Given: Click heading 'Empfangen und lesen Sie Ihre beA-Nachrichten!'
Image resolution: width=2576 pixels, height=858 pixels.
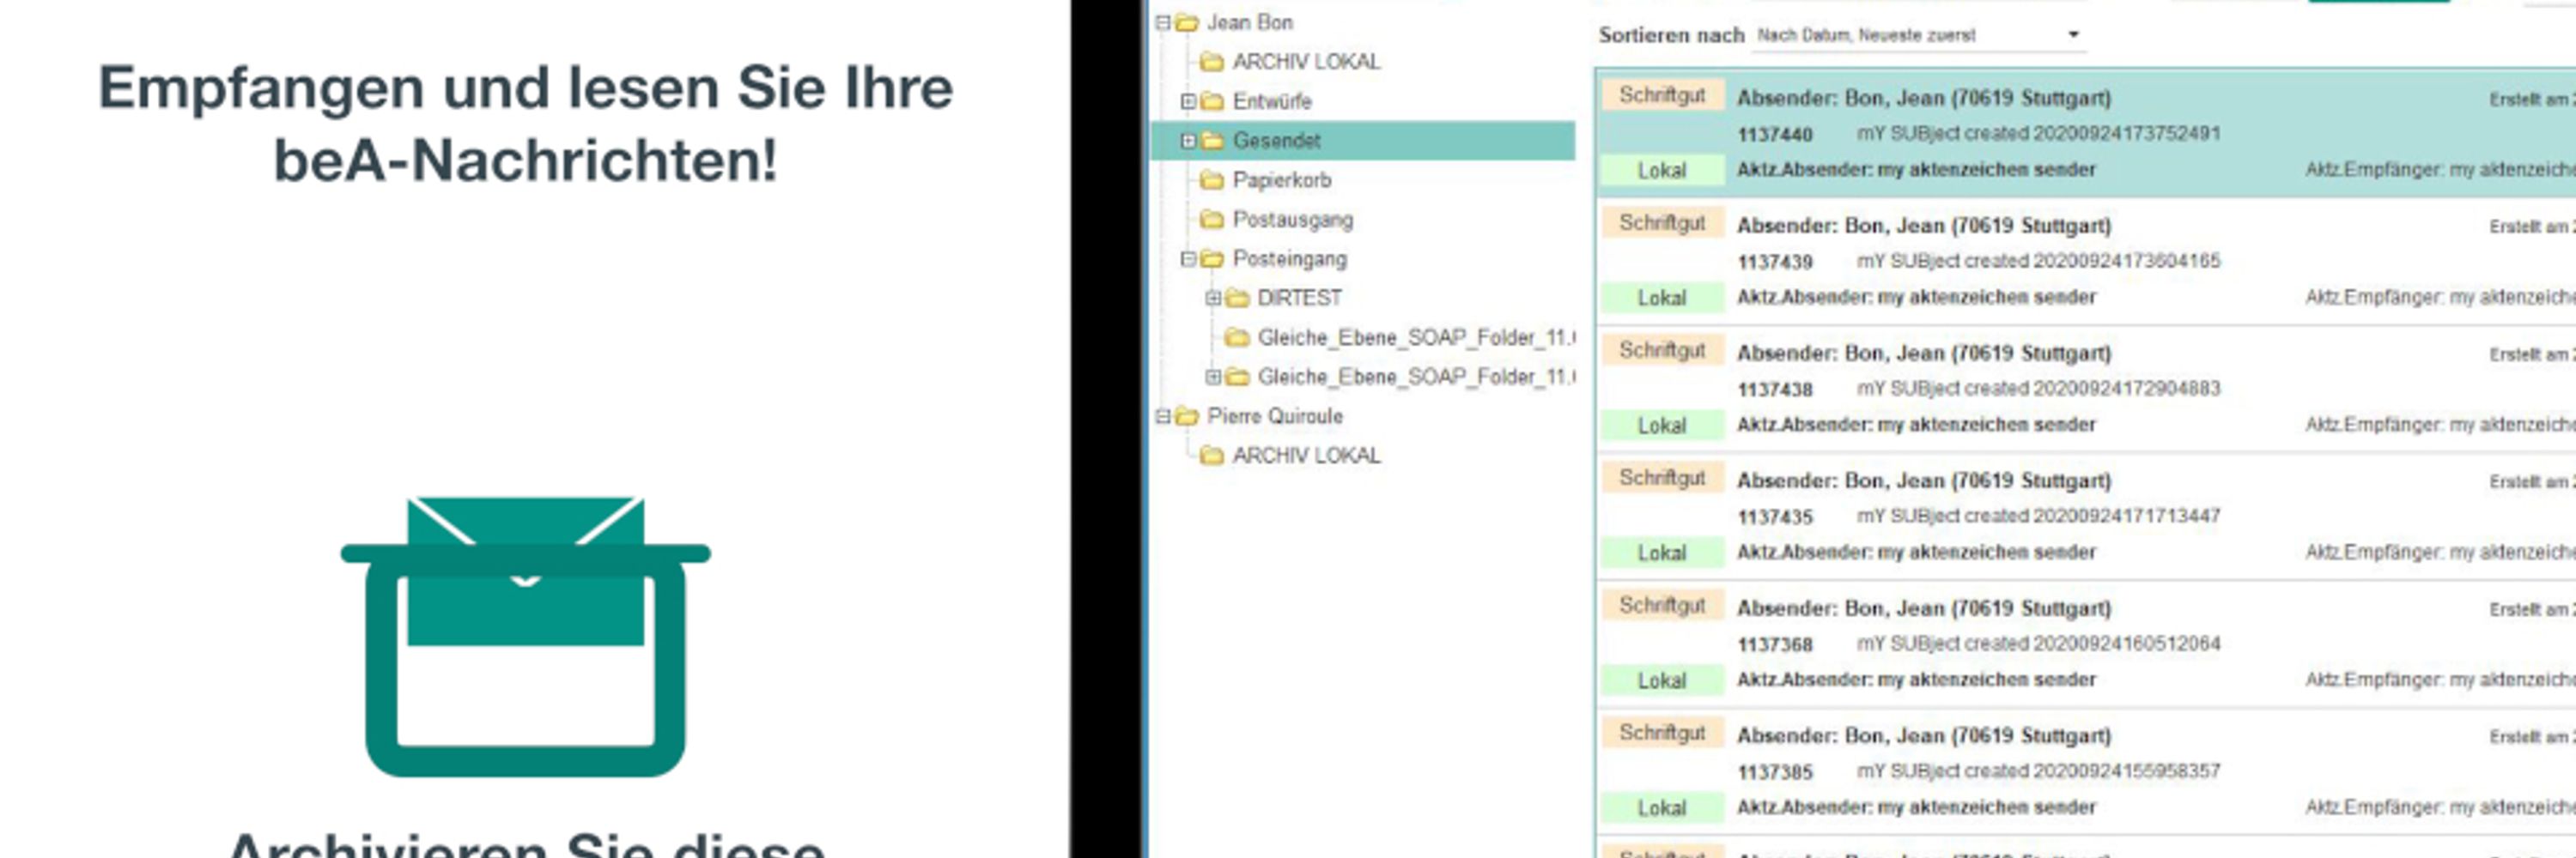Looking at the screenshot, I should (x=525, y=124).
